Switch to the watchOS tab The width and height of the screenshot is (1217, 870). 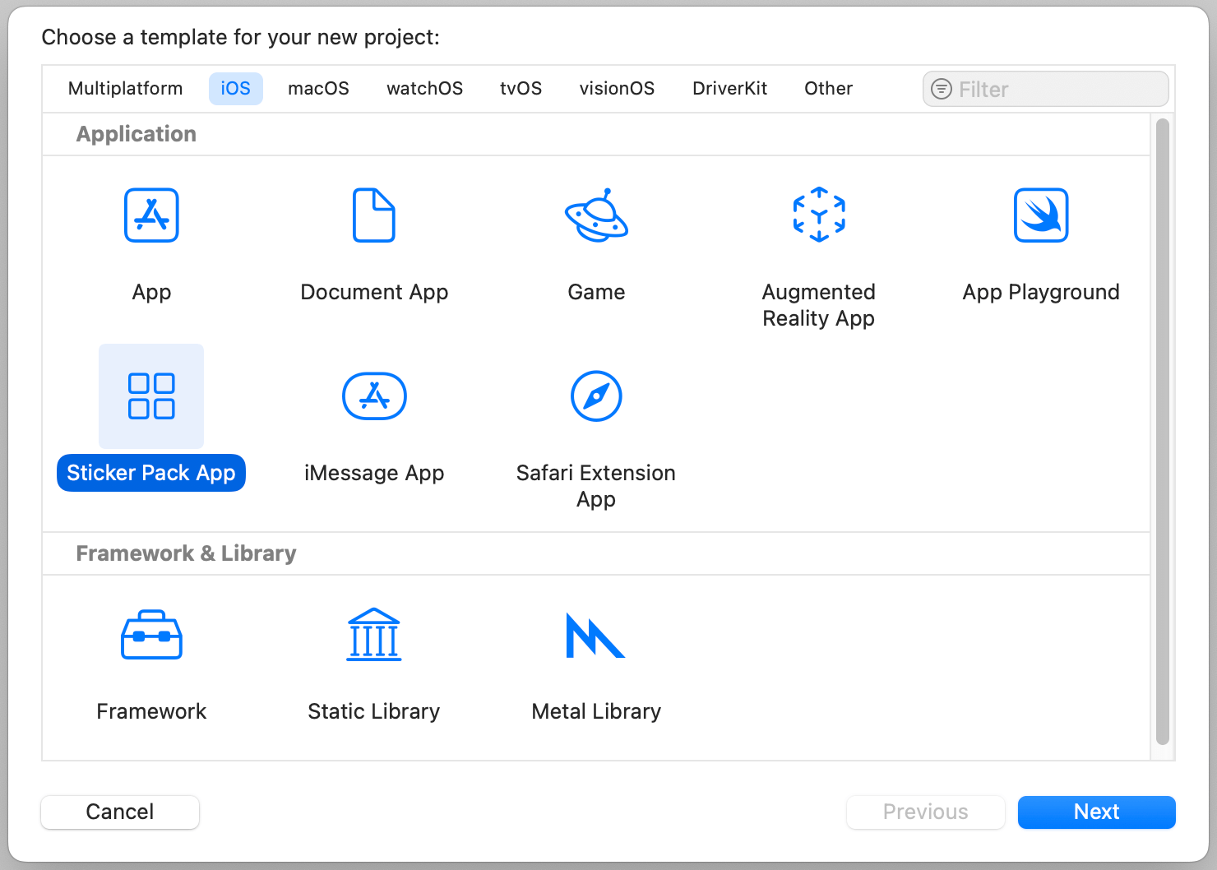[x=424, y=89]
